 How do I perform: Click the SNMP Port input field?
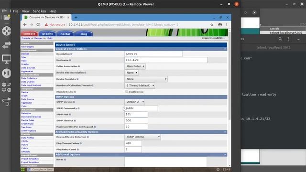pos(136,114)
